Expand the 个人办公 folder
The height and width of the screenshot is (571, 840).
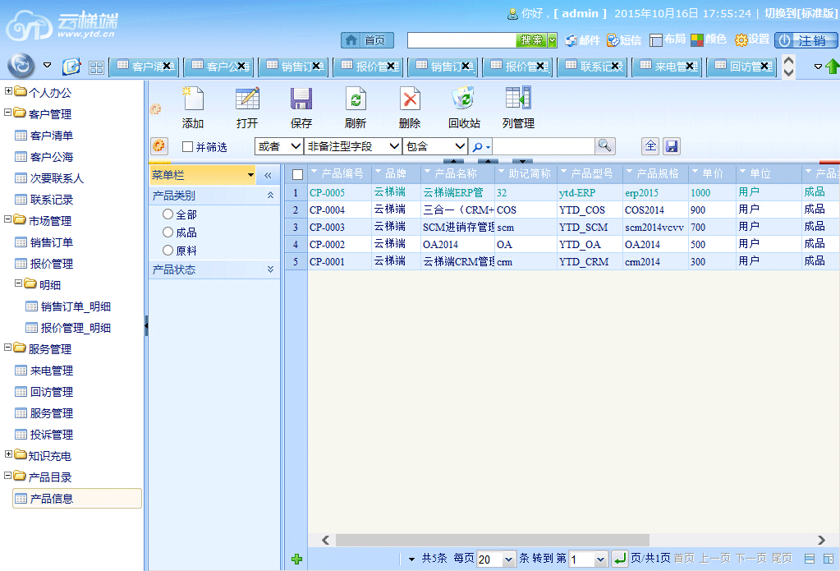(8, 91)
